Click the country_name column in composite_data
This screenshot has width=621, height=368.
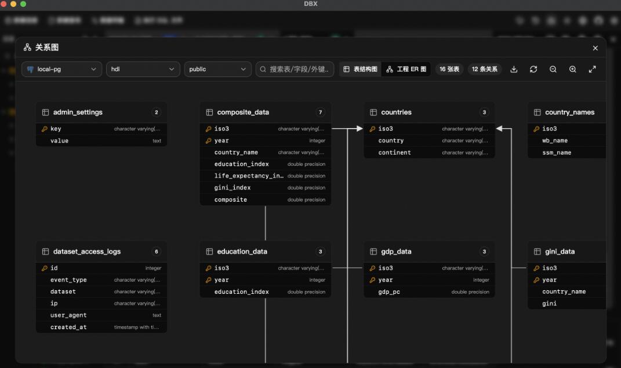pos(266,152)
